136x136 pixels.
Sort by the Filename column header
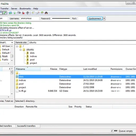[28, 69]
